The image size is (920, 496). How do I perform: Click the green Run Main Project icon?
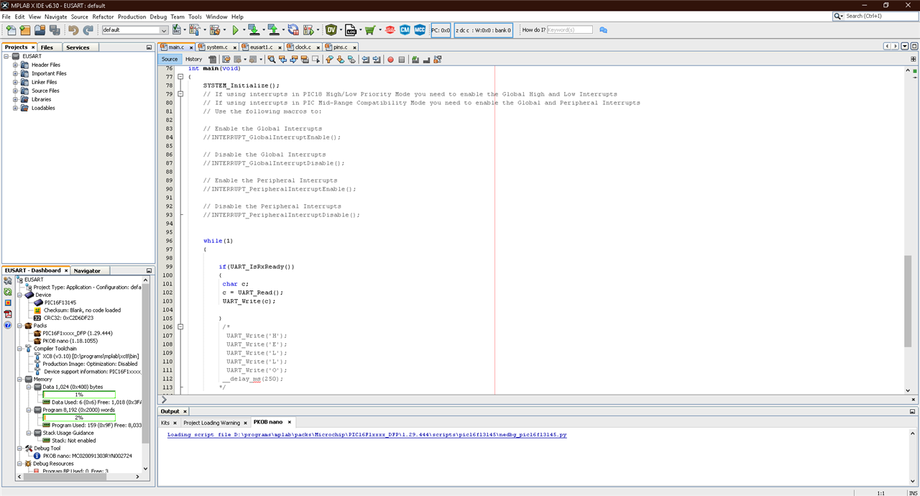(x=235, y=30)
